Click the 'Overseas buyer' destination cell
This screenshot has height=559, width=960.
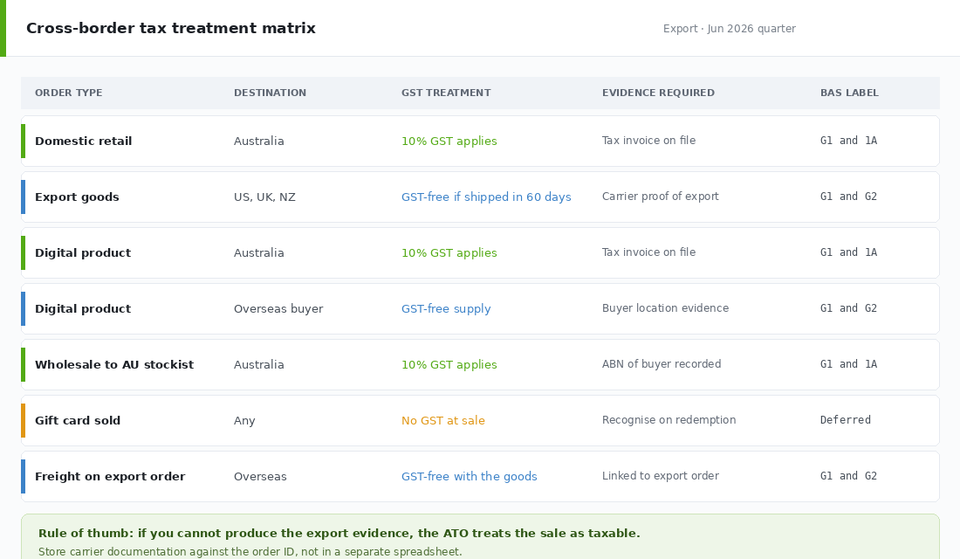pyautogui.click(x=278, y=309)
